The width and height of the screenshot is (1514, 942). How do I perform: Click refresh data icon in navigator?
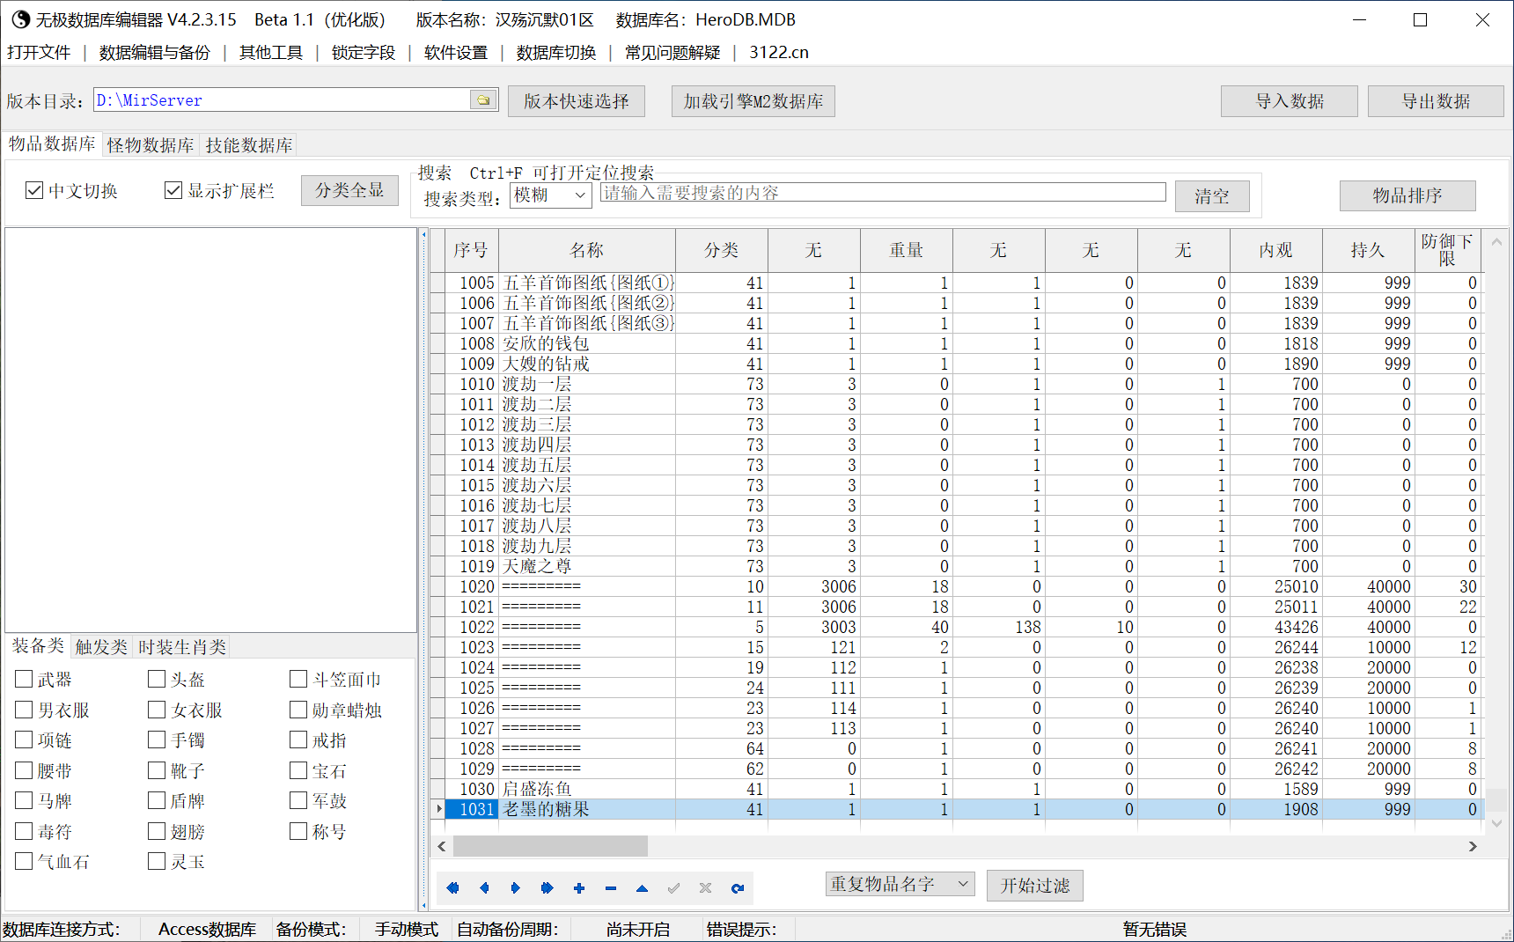coord(738,888)
